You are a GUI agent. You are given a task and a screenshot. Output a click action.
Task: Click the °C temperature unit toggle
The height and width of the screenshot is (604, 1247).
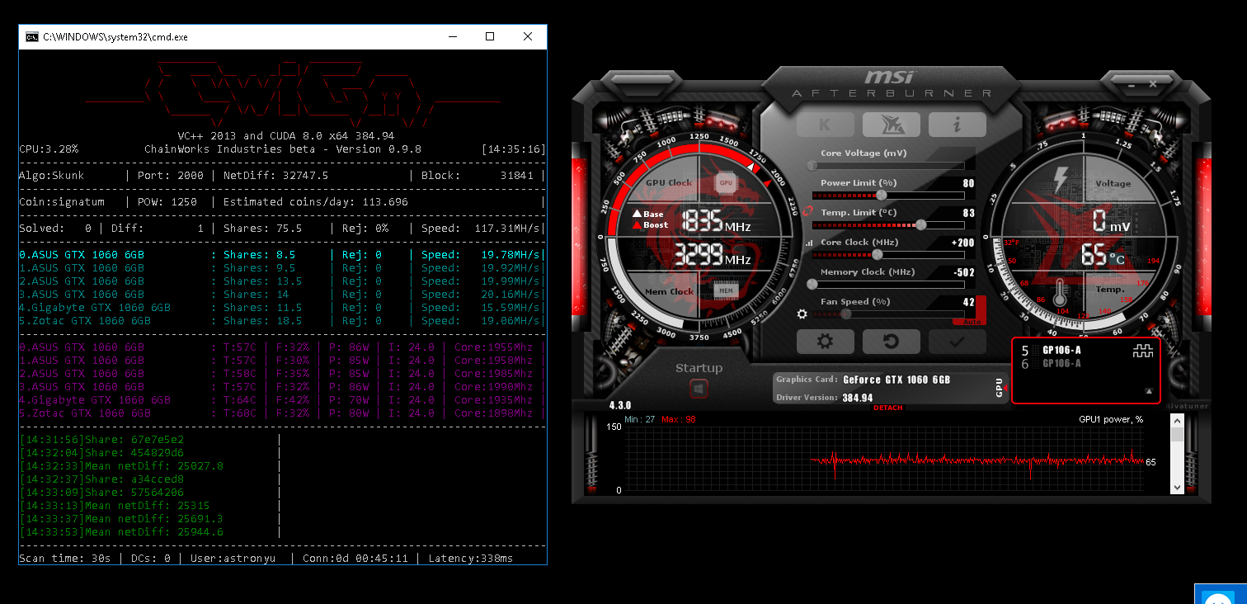(1118, 259)
